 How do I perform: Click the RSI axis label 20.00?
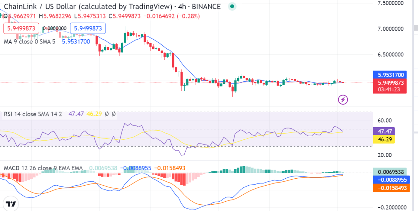385,155
